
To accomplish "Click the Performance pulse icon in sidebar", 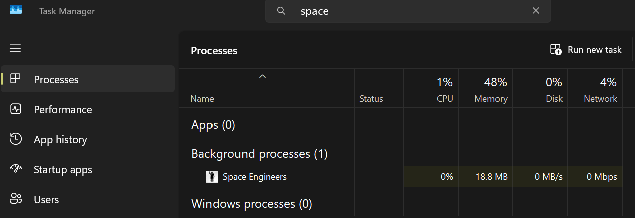I will pos(16,109).
